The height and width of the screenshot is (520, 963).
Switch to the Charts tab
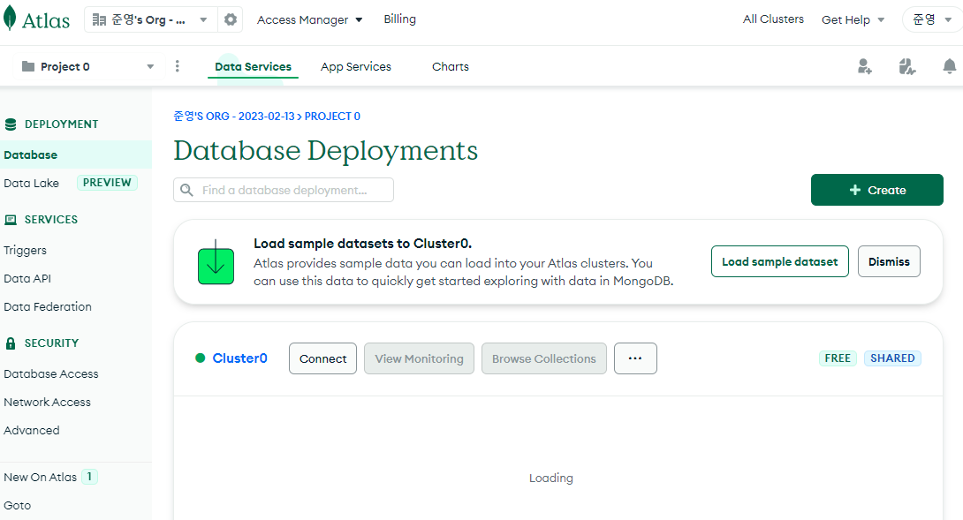[x=451, y=66]
